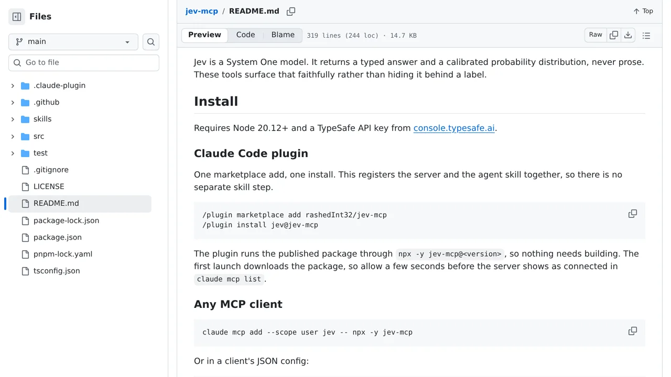The height and width of the screenshot is (377, 671).
Task: Expand the skills folder chevron
Action: tap(13, 119)
